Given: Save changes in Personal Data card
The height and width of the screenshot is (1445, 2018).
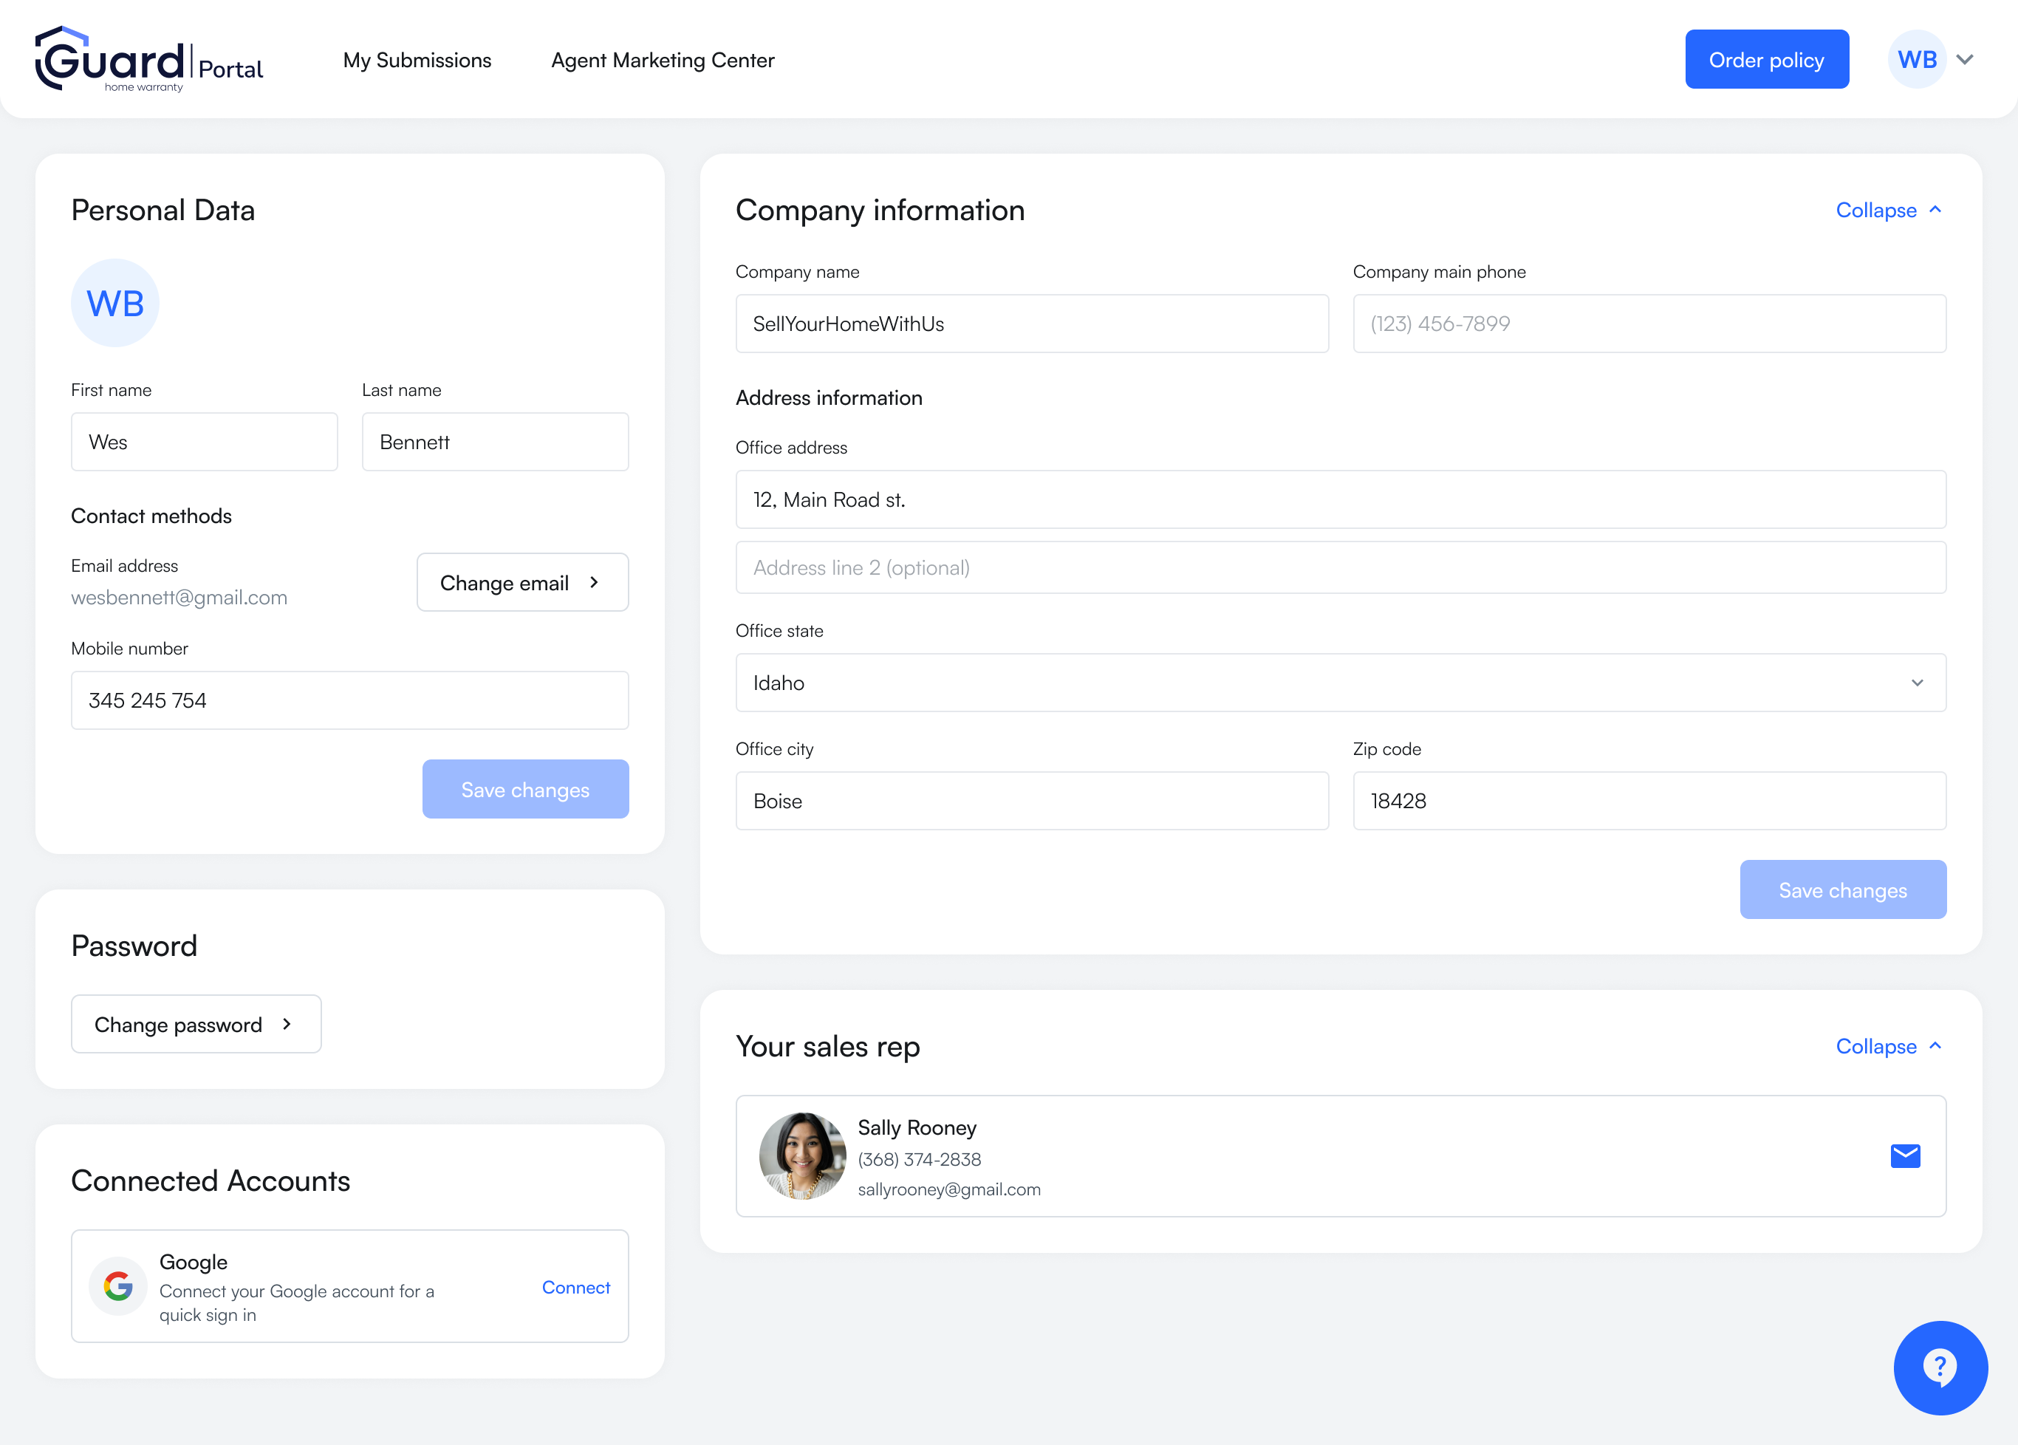Looking at the screenshot, I should point(525,789).
